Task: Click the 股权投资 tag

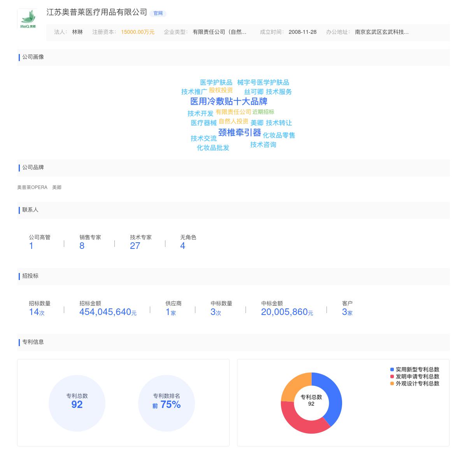Action: click(221, 90)
